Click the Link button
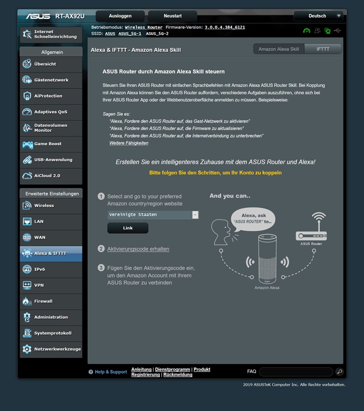 128,228
